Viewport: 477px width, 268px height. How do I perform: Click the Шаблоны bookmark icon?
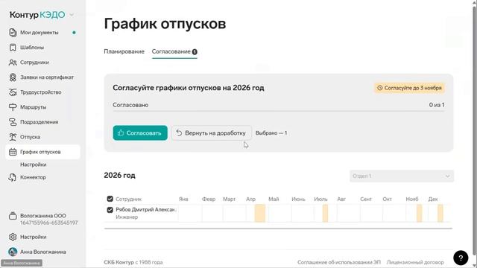pos(13,48)
